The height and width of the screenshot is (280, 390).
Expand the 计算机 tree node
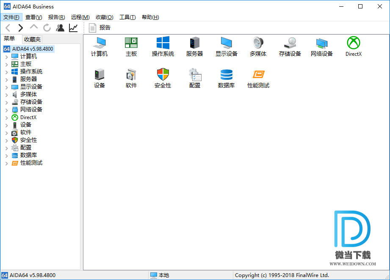click(x=7, y=57)
